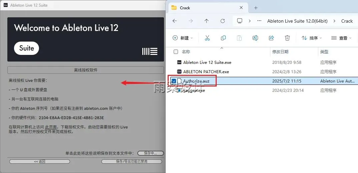Click the ABLETON PATCHER.exe Live icon
This screenshot has width=358, height=173.
(179, 72)
